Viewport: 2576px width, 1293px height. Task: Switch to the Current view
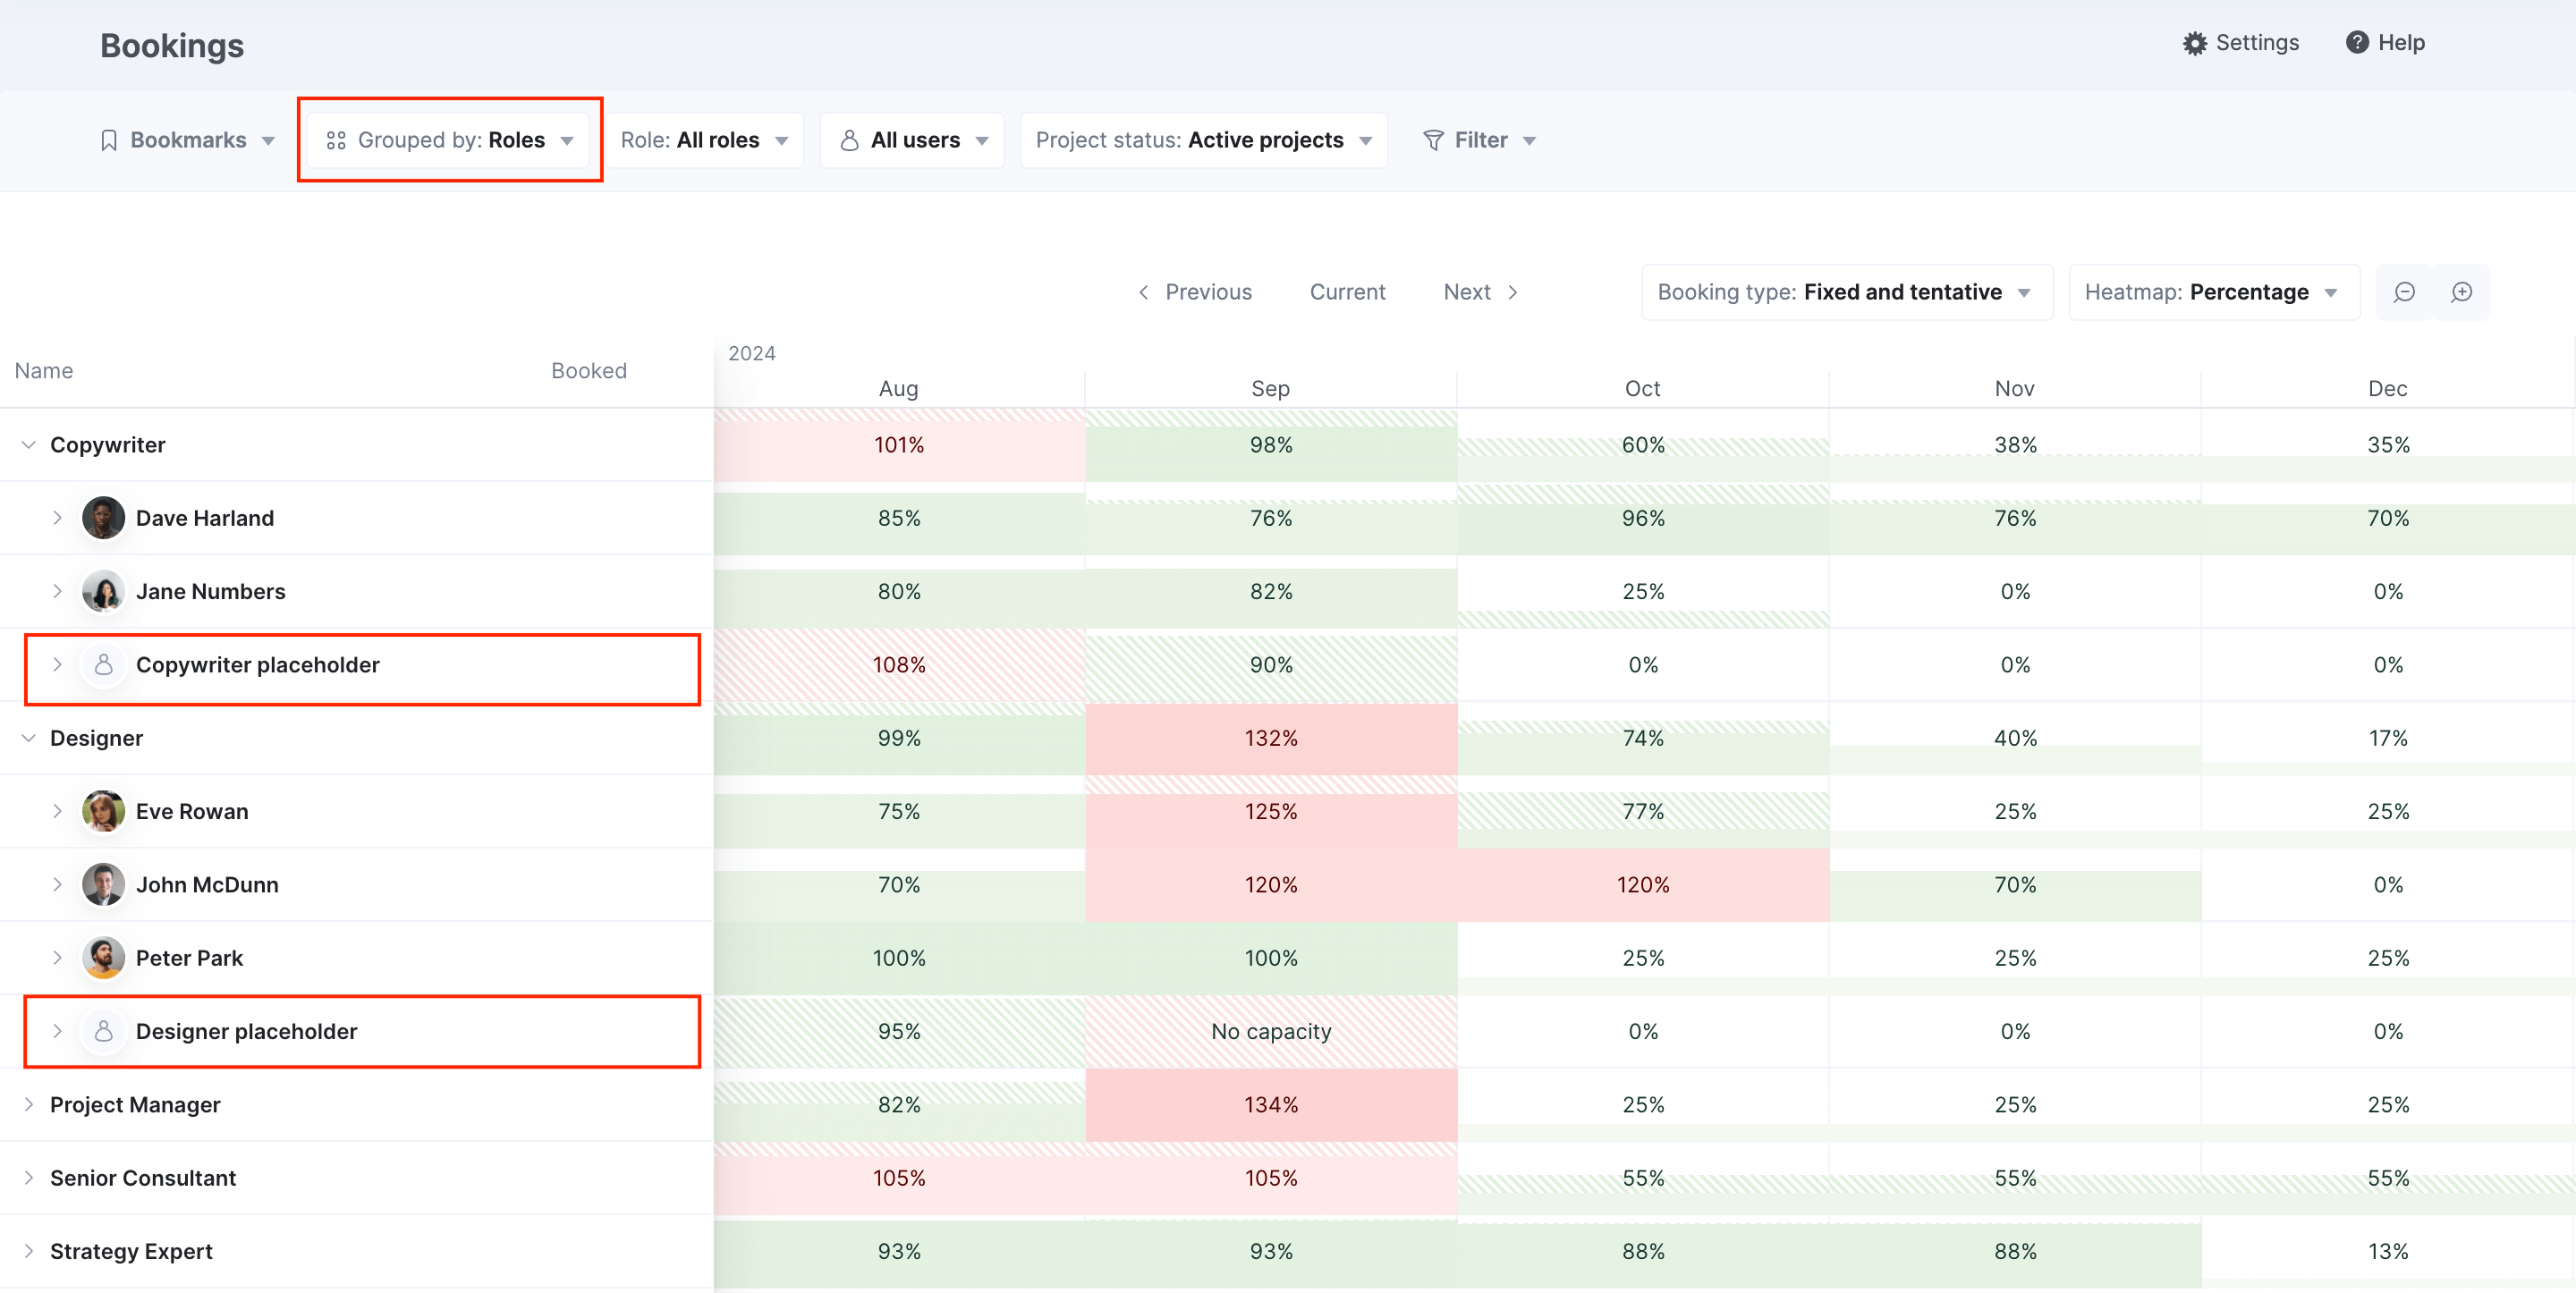click(x=1347, y=292)
